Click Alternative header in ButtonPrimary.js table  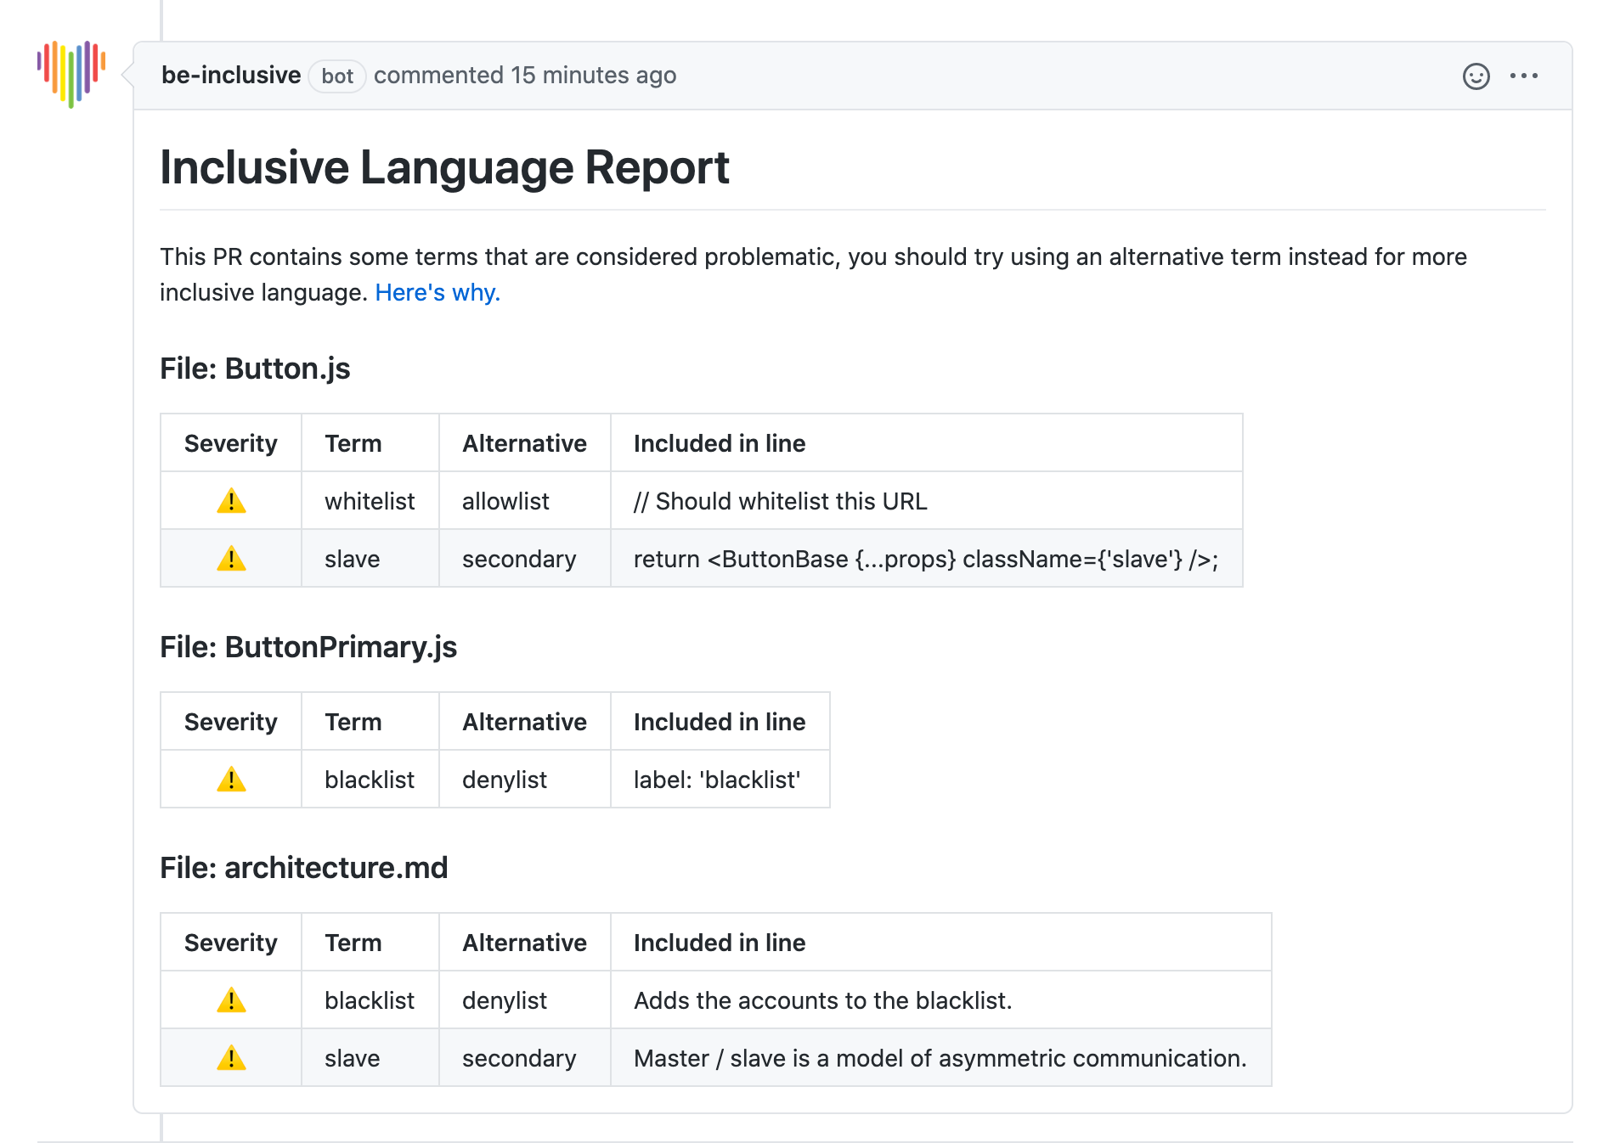[x=525, y=722]
